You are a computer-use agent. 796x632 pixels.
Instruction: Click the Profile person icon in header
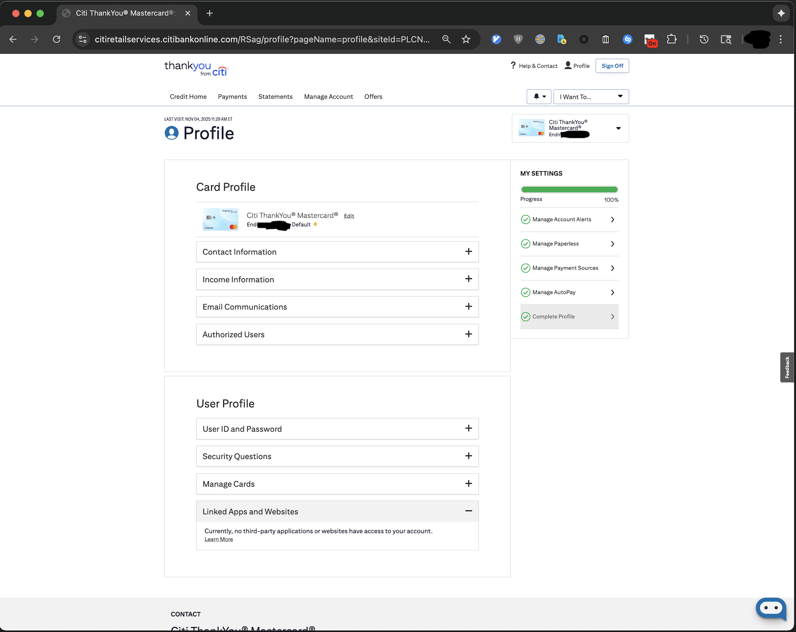pyautogui.click(x=568, y=65)
